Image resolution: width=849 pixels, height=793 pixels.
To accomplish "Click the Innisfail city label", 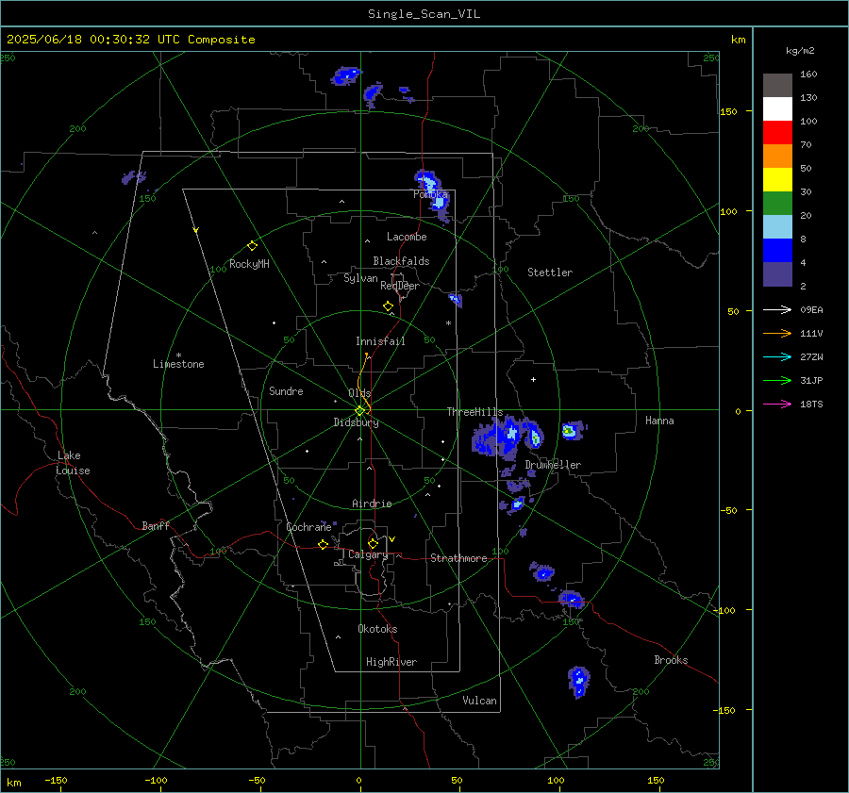I will pyautogui.click(x=380, y=341).
